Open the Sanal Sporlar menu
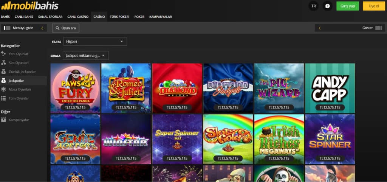Viewport: 387px width, 182px height. pos(50,17)
